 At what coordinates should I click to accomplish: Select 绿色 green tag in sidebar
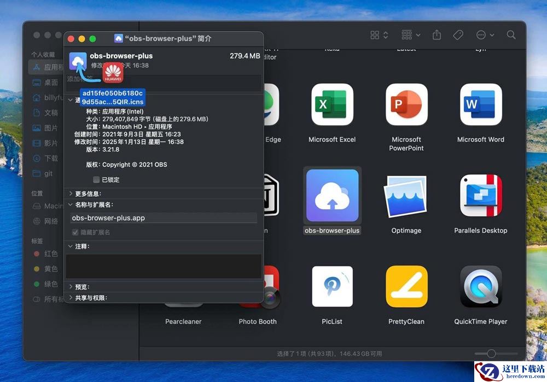pyautogui.click(x=45, y=284)
